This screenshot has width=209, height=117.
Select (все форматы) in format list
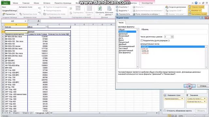pos(125,53)
